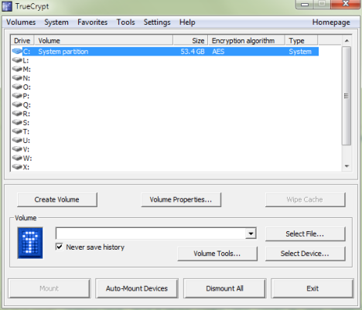Click inside the volume path input field
Screen dimensions: 362x310
point(151,233)
